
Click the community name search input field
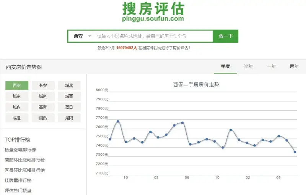point(153,36)
